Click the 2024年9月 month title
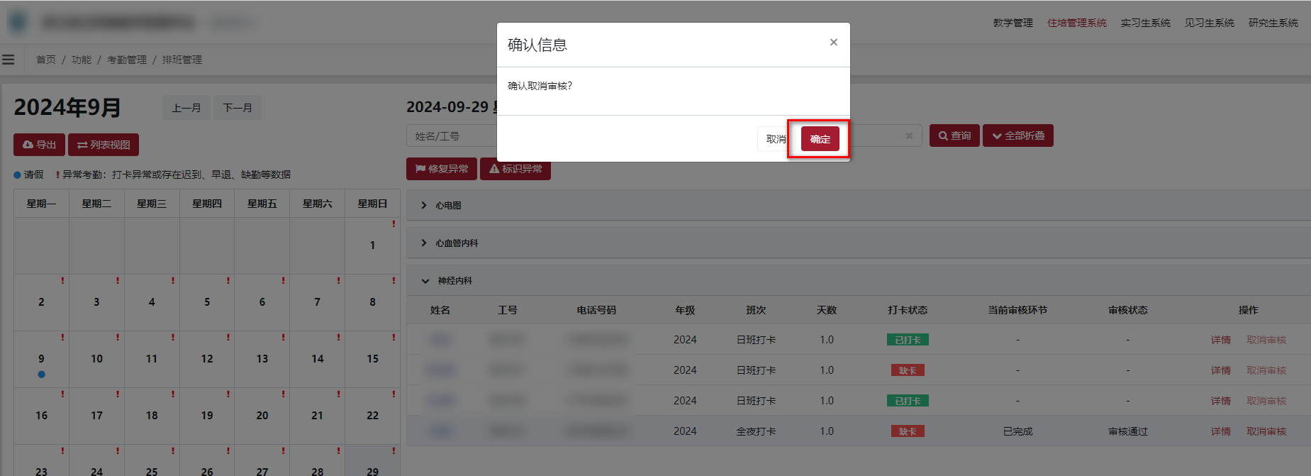The width and height of the screenshot is (1311, 476). tap(67, 107)
